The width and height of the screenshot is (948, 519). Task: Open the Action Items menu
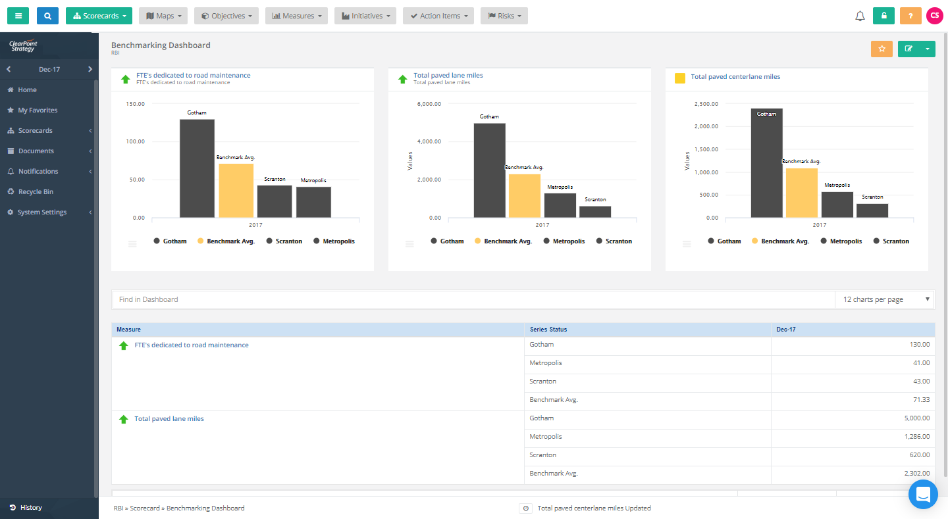438,15
